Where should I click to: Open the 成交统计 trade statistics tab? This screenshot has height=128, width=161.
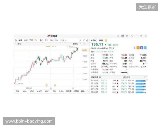(x=126, y=77)
